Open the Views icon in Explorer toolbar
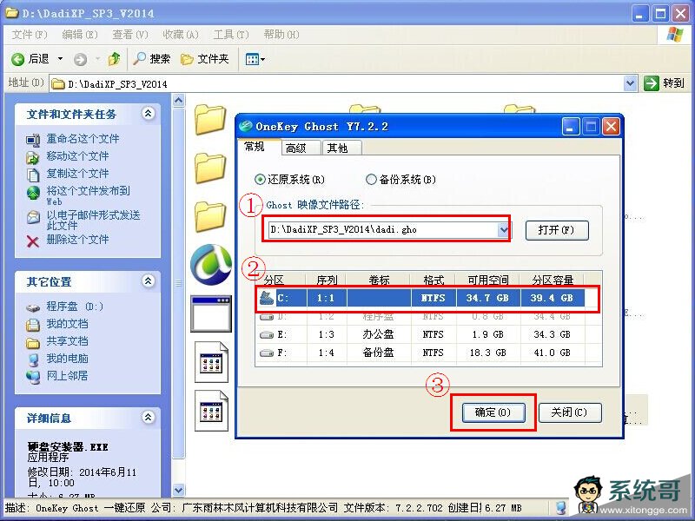The height and width of the screenshot is (521, 695). (252, 59)
